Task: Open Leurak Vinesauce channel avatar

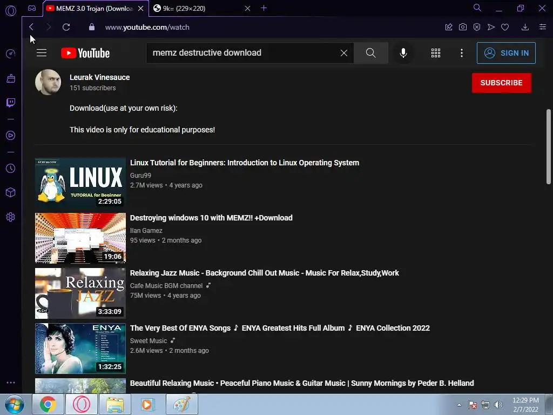Action: click(48, 82)
